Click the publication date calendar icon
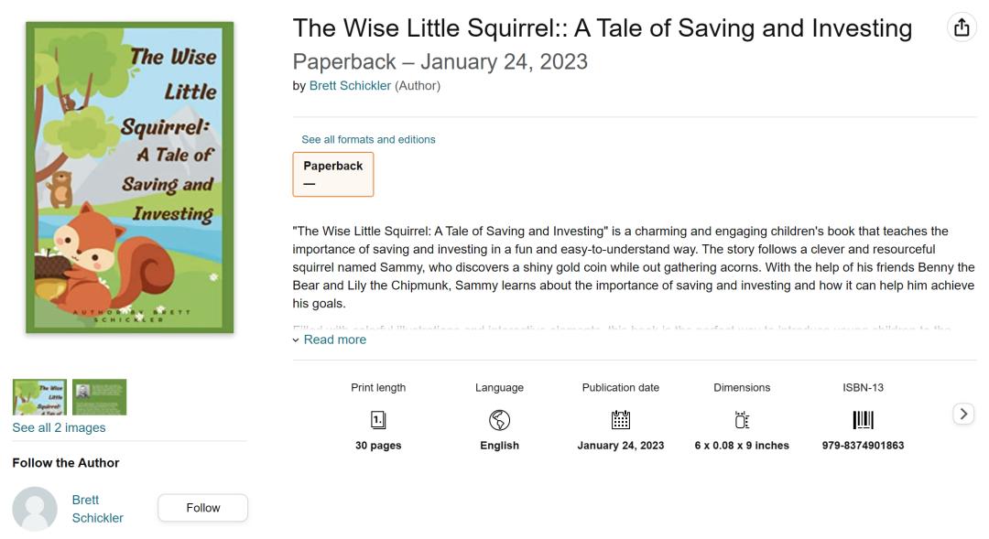Image resolution: width=989 pixels, height=539 pixels. (x=621, y=420)
